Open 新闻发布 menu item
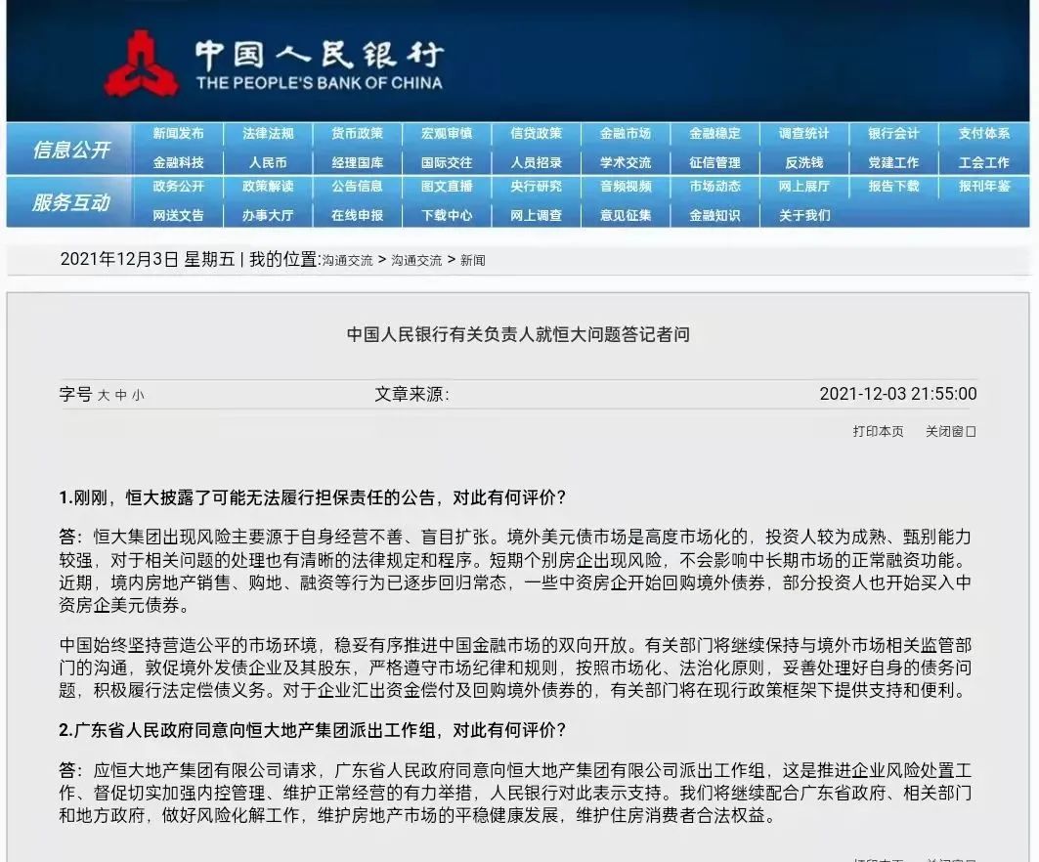1039x862 pixels. tap(178, 134)
